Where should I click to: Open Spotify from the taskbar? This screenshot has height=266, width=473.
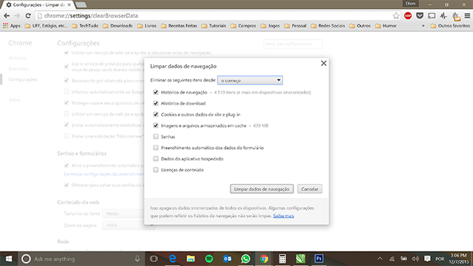209,259
